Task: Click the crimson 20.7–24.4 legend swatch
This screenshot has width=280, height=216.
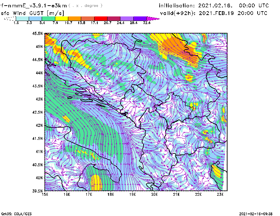Action: 114,19
